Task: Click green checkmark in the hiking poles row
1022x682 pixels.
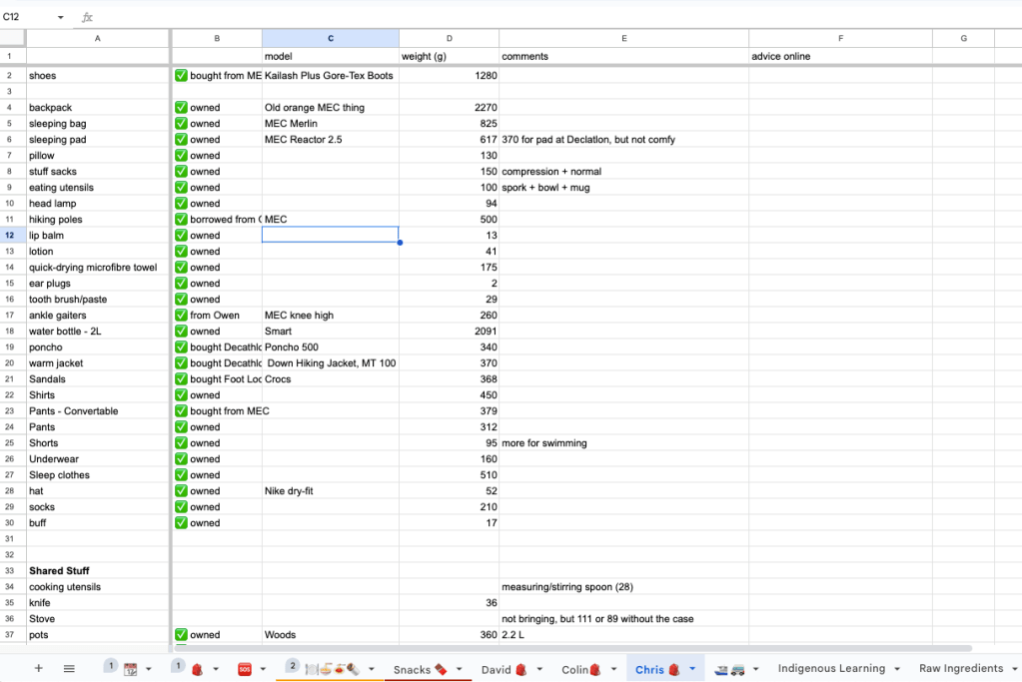Action: (181, 220)
